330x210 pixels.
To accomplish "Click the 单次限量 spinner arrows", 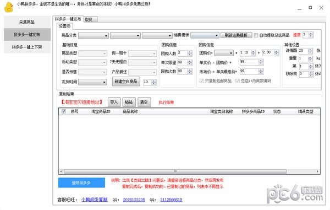I will click(x=190, y=62).
